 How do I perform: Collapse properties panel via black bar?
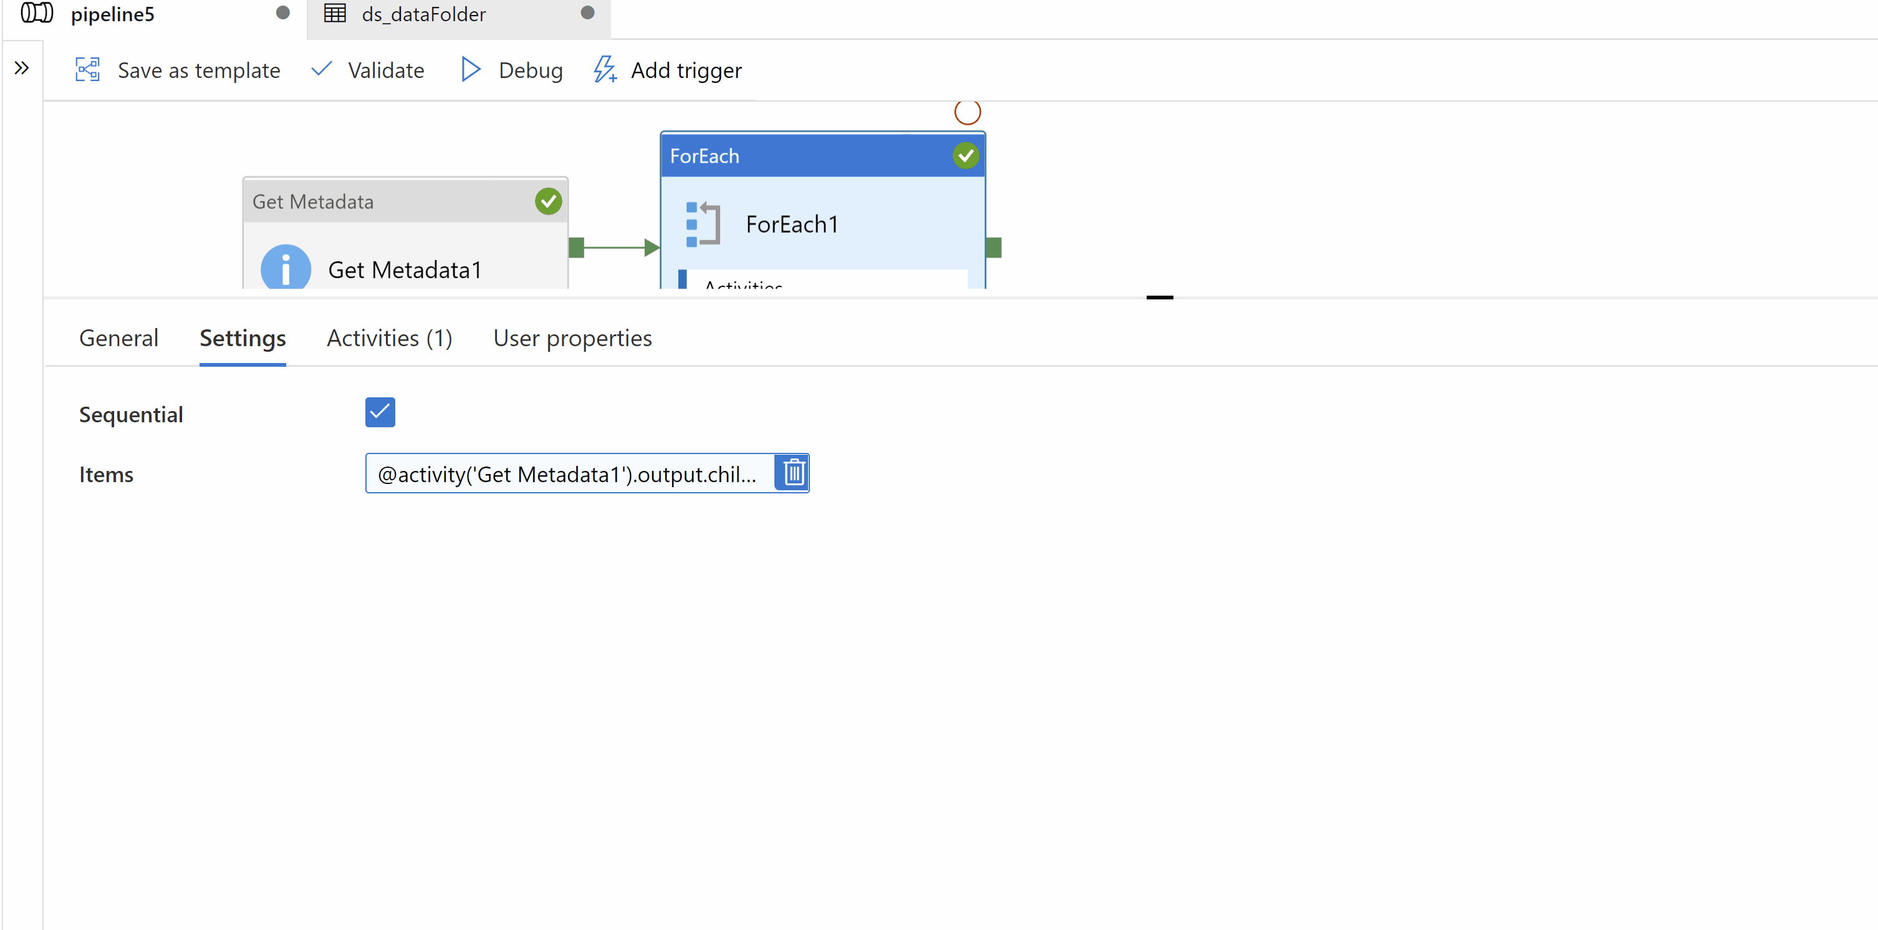point(1159,298)
